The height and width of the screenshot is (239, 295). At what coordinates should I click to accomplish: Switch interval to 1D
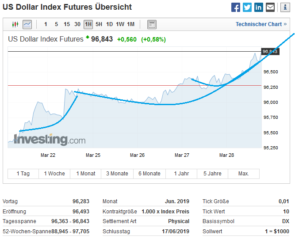pos(110,24)
